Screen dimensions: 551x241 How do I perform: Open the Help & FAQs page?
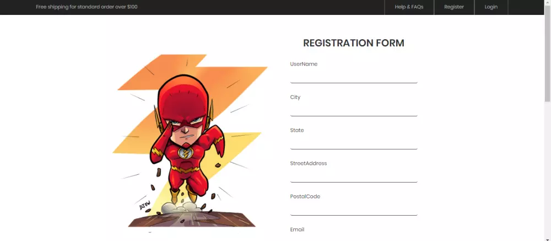409,7
